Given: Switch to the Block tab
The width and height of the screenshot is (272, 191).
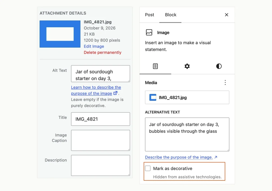Looking at the screenshot, I should (x=171, y=15).
